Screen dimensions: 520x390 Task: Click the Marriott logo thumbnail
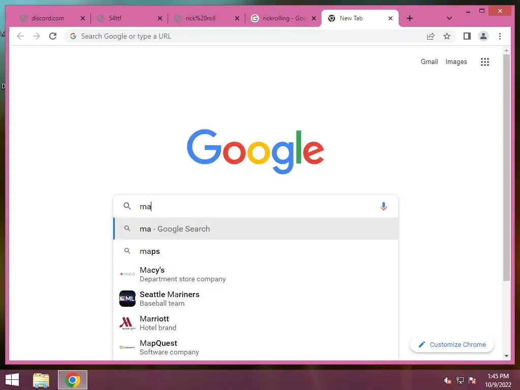[x=127, y=323]
